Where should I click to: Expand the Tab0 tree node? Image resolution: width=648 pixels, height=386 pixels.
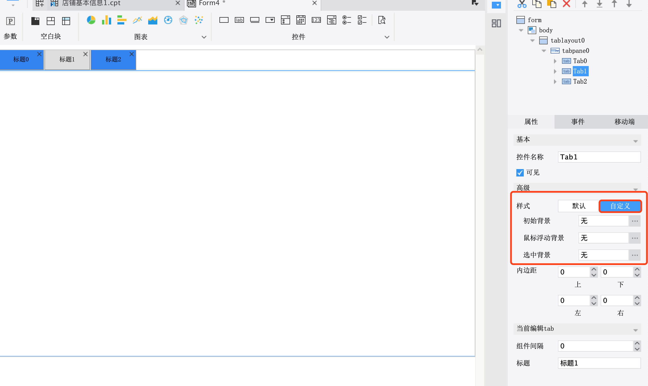point(555,61)
